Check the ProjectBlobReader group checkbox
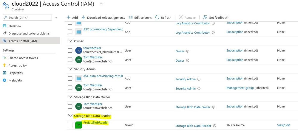The width and height of the screenshot is (298, 133). pos(70,125)
